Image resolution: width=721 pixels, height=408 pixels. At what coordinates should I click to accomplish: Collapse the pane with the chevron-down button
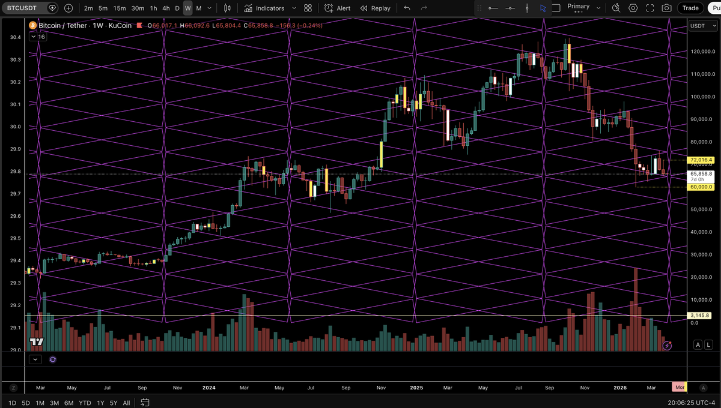pyautogui.click(x=35, y=359)
